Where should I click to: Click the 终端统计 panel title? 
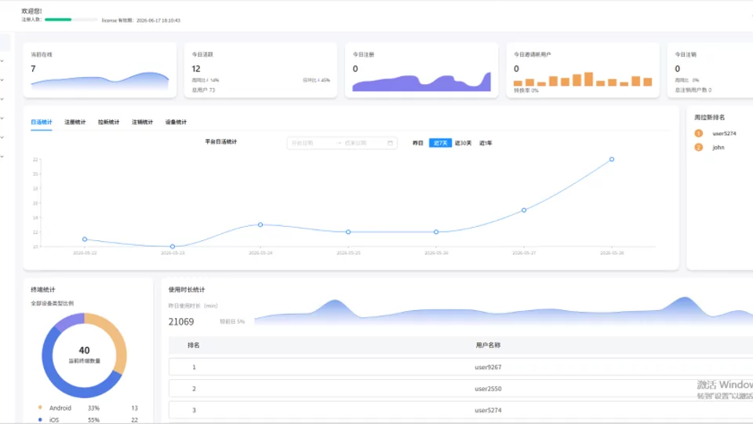(x=42, y=290)
